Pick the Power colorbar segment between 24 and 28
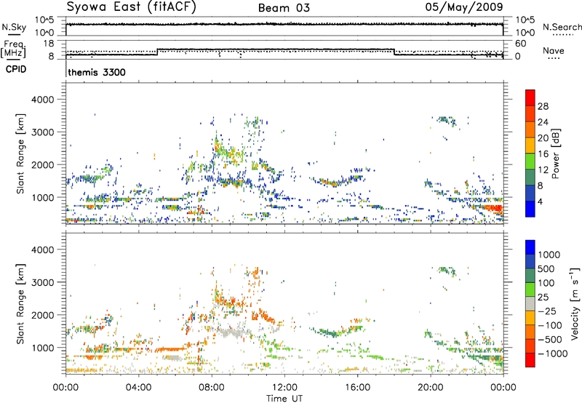Viewport: 582px width, 403px height. [x=530, y=113]
